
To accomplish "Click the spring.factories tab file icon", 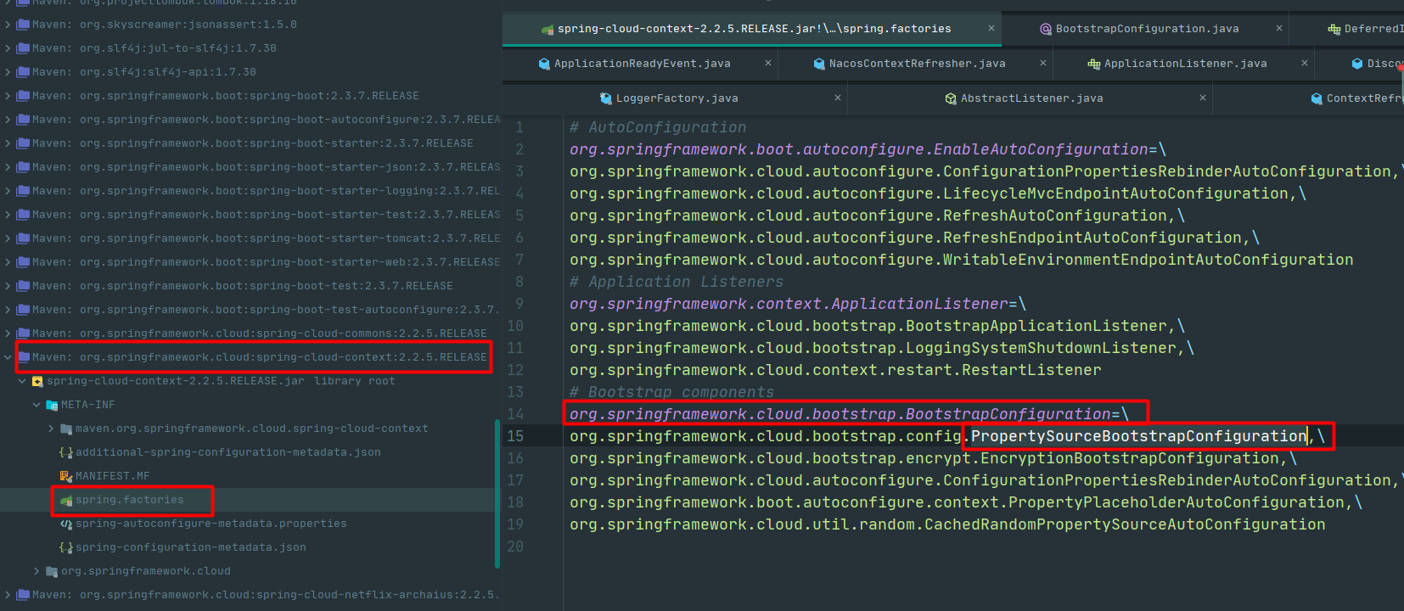I will point(548,30).
